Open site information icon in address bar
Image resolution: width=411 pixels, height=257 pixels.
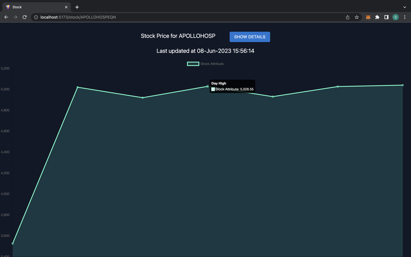(36, 17)
